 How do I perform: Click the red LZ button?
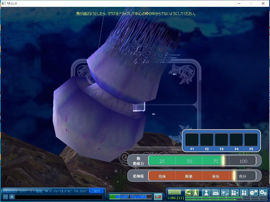pos(158,197)
